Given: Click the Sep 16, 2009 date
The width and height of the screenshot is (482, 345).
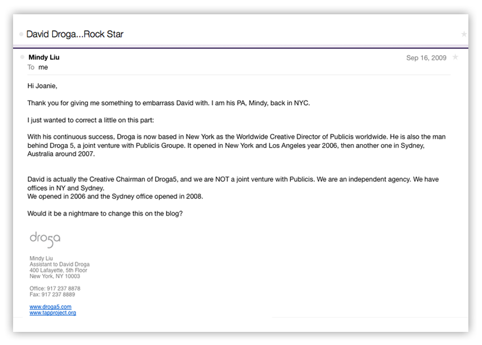Looking at the screenshot, I should pos(426,58).
